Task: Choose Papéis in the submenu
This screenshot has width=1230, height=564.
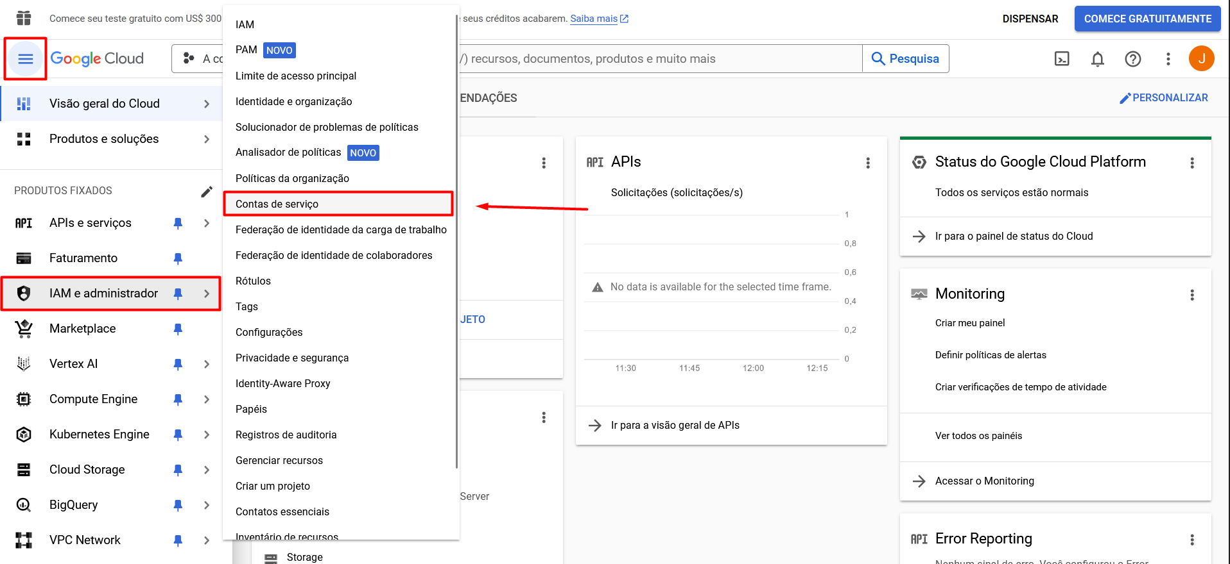Action: [338, 409]
